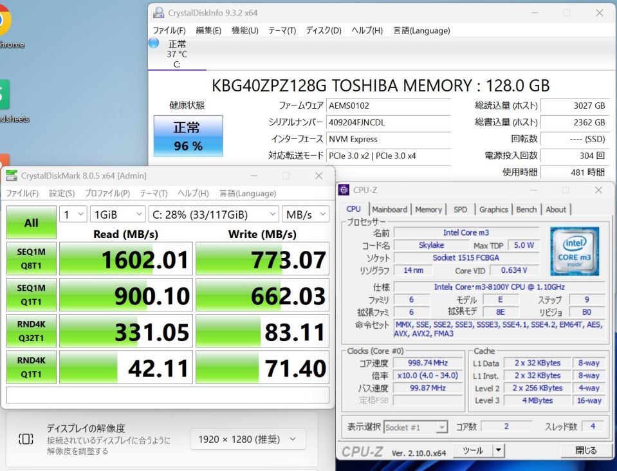Open ヘルプ(H) menu in CrystalDiskInfo
617x471 pixels.
(x=367, y=30)
